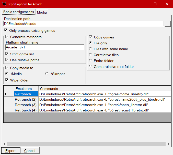The width and height of the screenshot is (173, 155).
Task: Click the Commands column header
Action: [105, 89]
